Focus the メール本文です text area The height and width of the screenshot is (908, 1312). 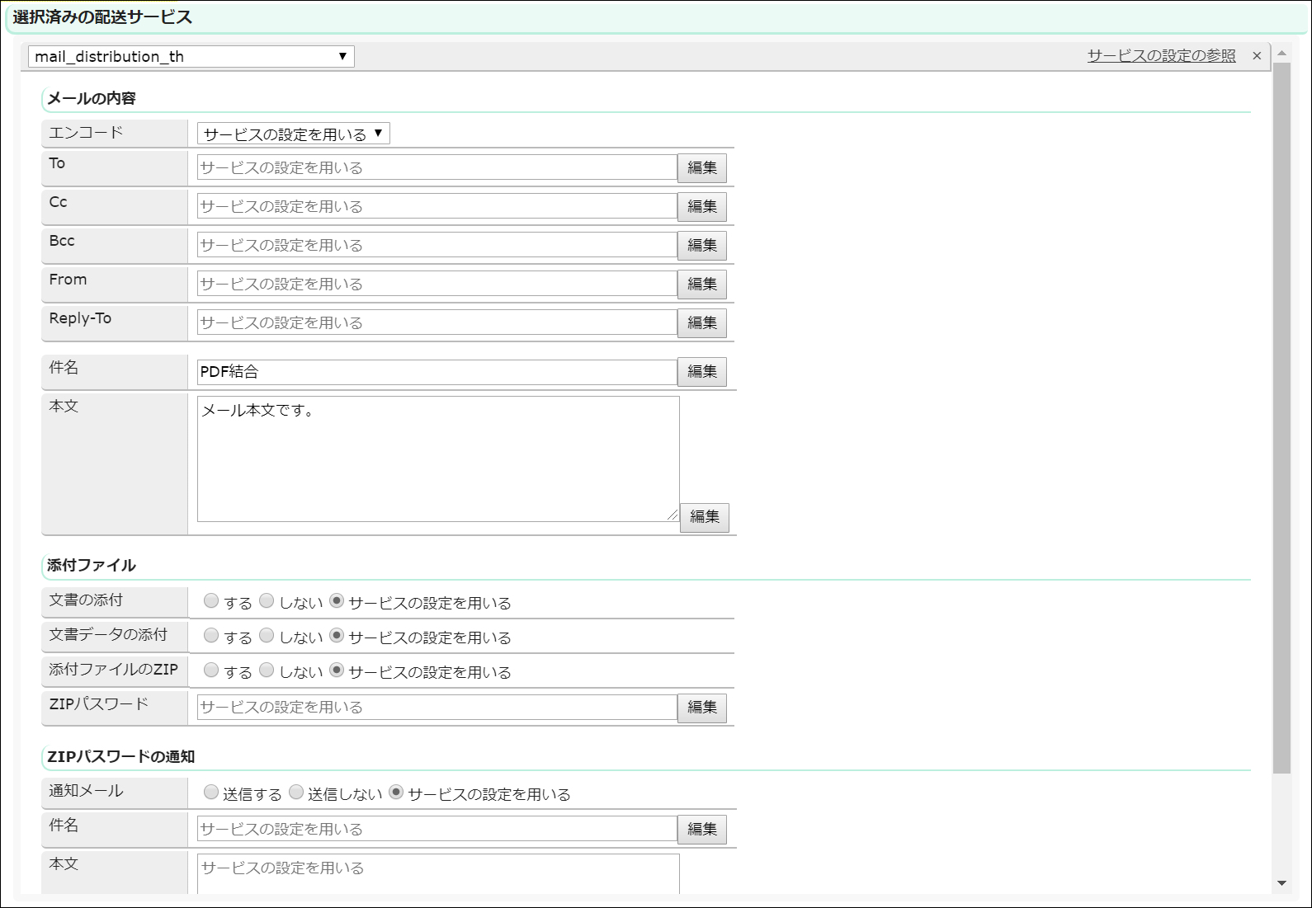(437, 459)
